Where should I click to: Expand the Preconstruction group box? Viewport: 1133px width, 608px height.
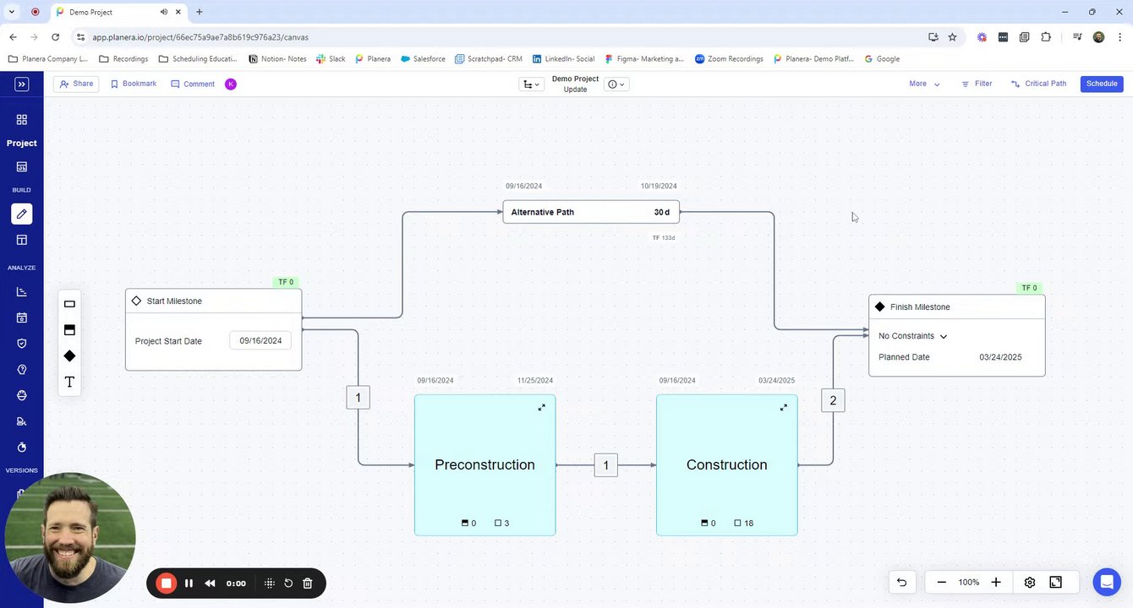542,408
